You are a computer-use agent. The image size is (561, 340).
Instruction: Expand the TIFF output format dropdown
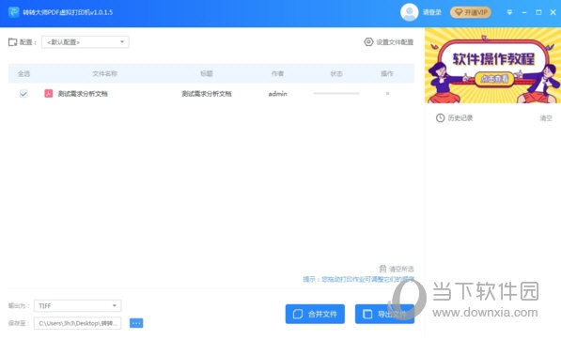coord(78,305)
